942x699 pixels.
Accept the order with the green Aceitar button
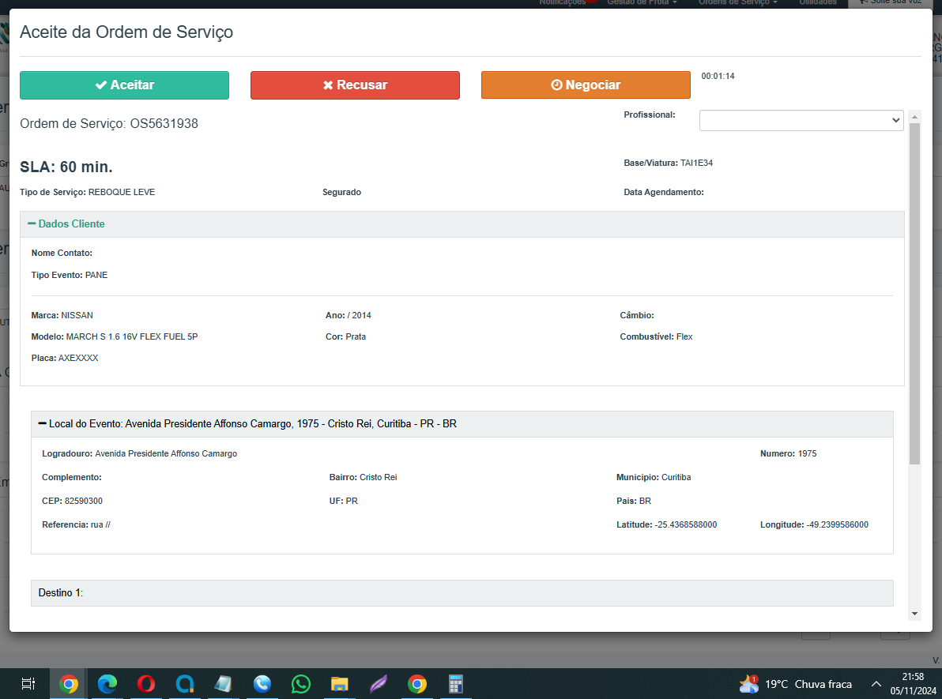point(124,85)
